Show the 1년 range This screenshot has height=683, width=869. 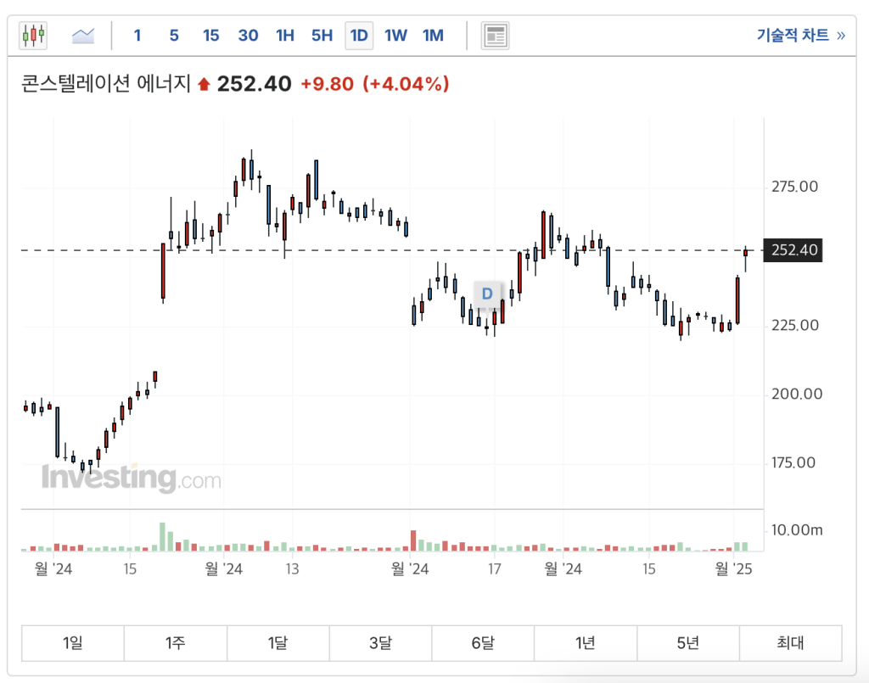tap(586, 643)
